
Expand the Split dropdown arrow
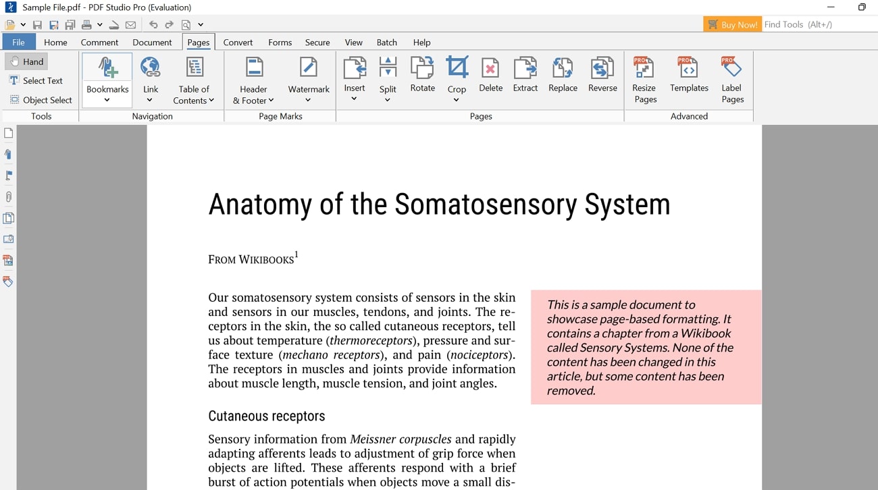(x=388, y=100)
